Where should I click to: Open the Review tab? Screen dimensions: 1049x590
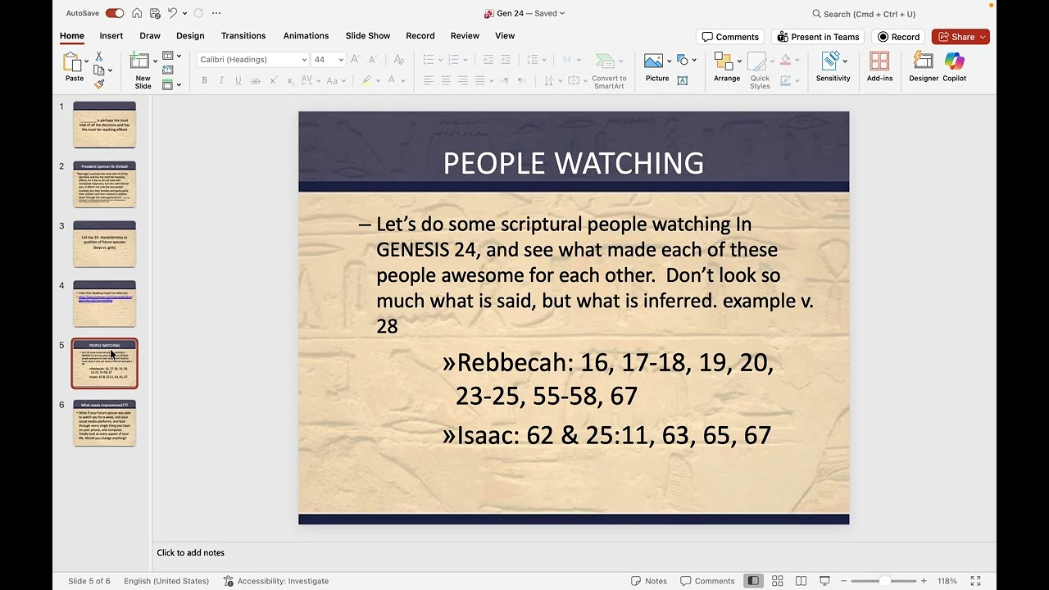click(465, 36)
